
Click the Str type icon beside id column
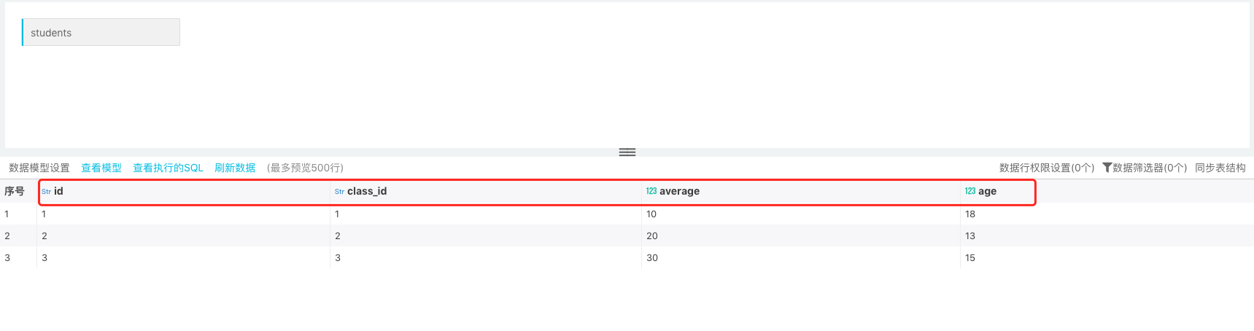point(46,192)
